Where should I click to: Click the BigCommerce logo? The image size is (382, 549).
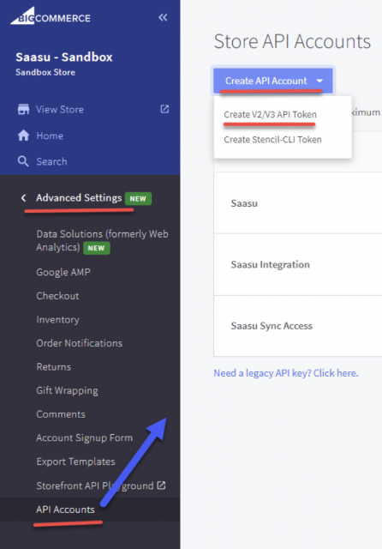tap(51, 16)
